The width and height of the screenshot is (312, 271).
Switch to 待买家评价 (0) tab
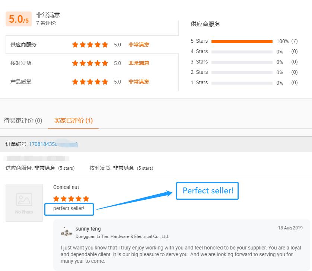(23, 121)
